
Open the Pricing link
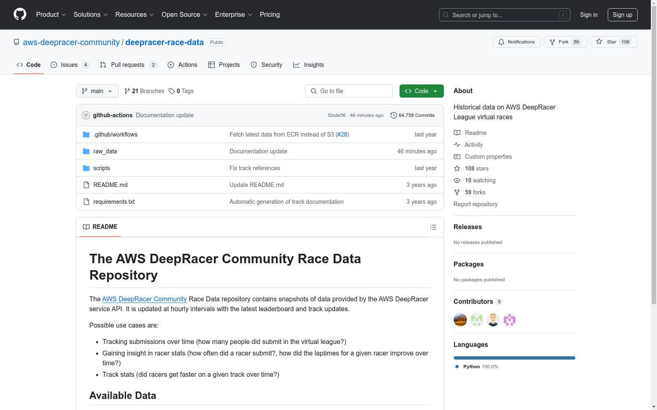[270, 15]
